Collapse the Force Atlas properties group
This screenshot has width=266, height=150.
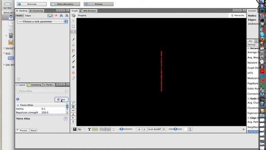coord(18,105)
